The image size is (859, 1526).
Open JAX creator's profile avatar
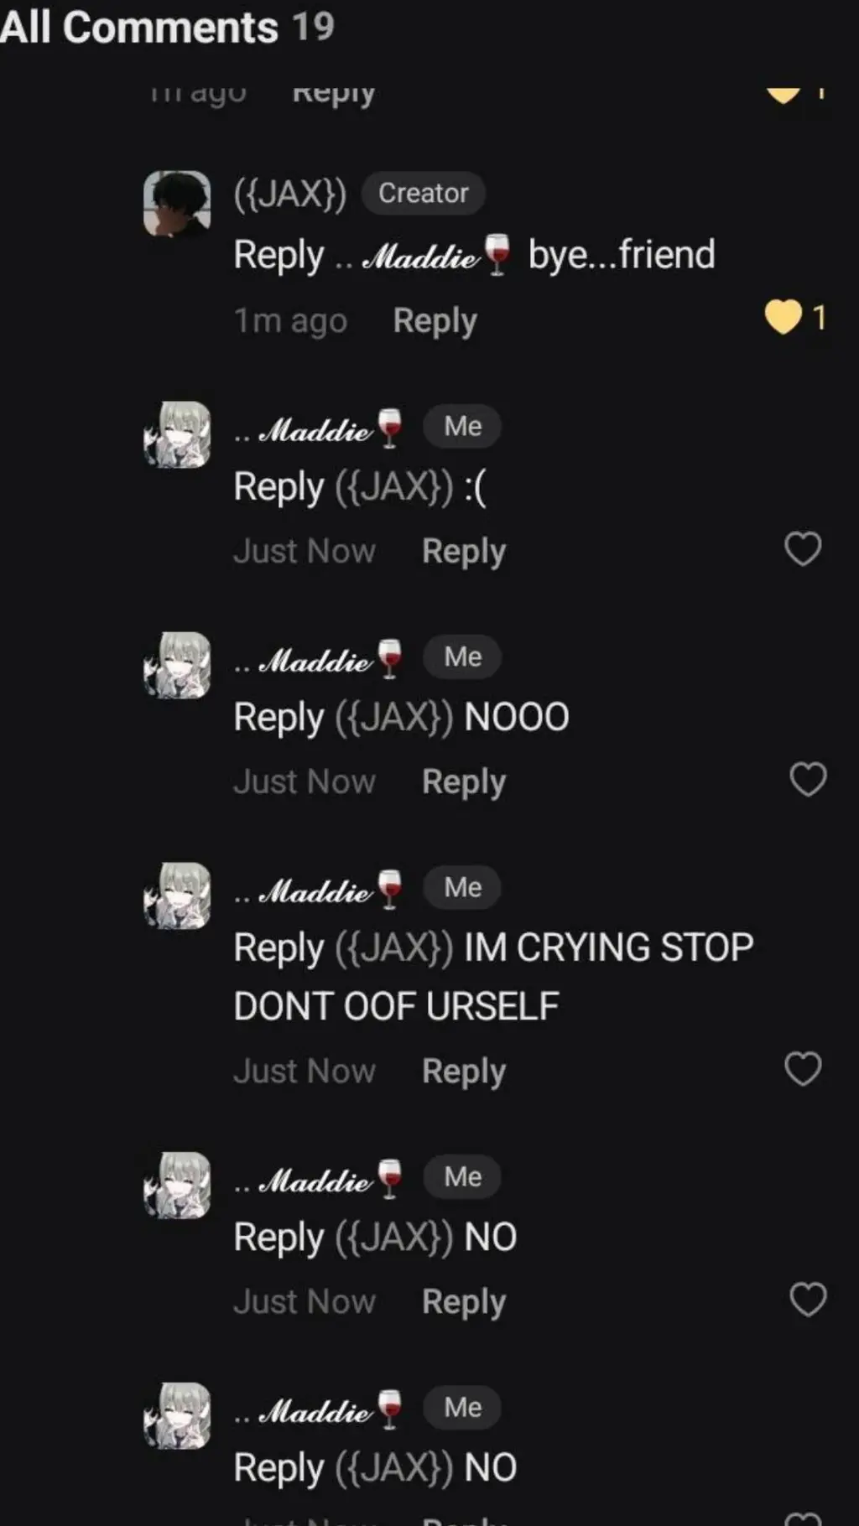(x=177, y=204)
